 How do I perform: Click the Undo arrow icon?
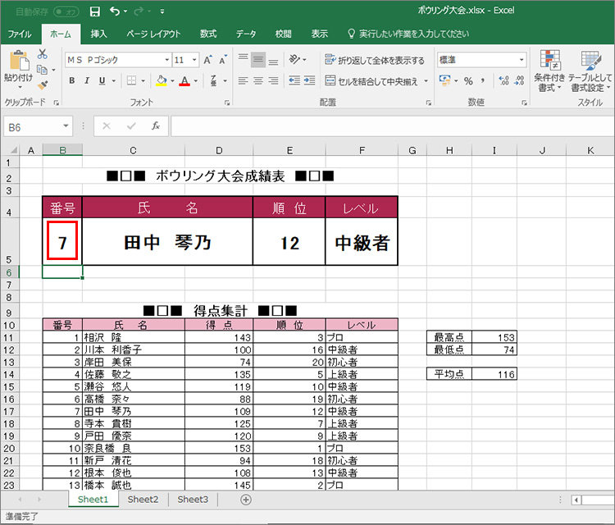point(114,11)
